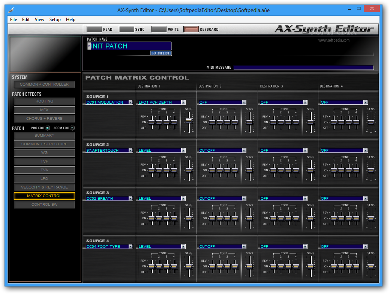Open VELOCITY & KEY RANGE page
This screenshot has height=294, width=390.
tap(44, 187)
